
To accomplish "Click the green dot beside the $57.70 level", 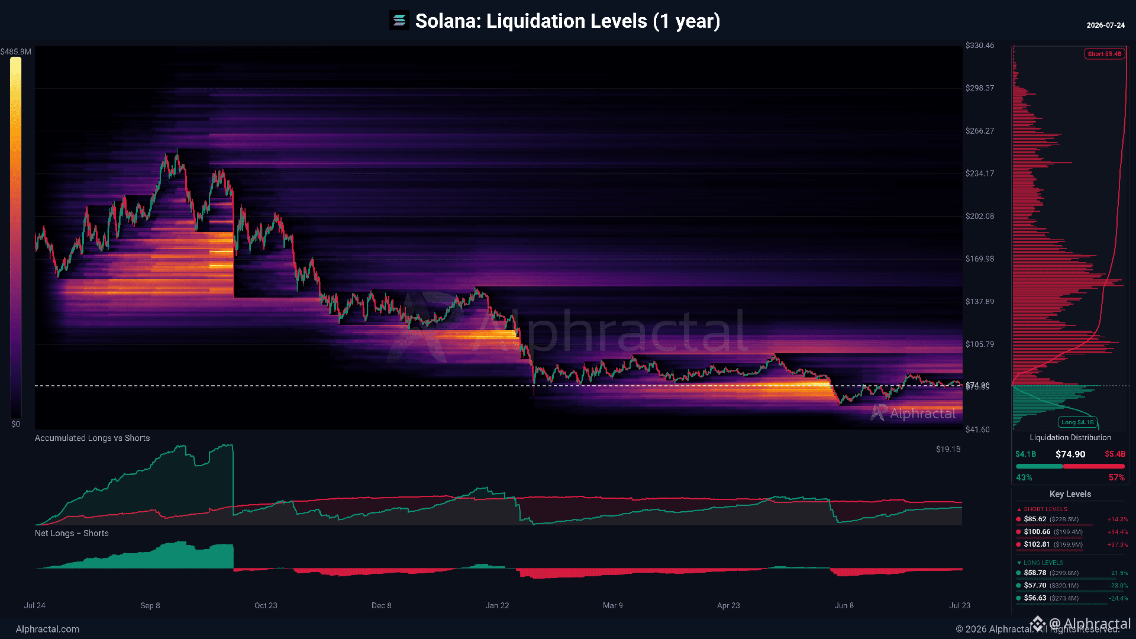I will (x=1018, y=586).
